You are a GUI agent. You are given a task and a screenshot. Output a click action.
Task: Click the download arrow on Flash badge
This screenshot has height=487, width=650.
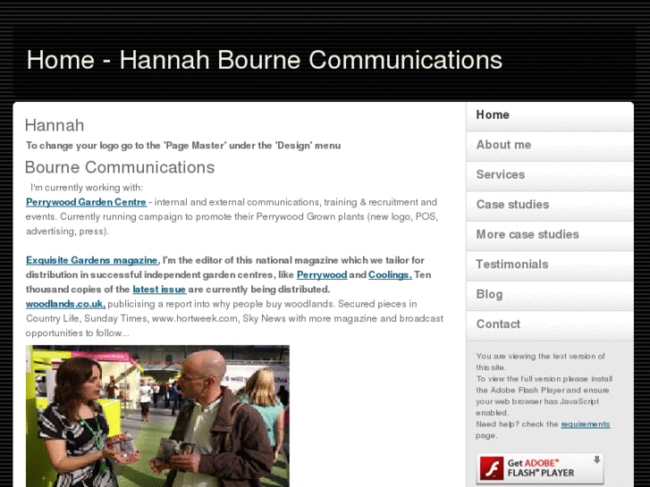tap(597, 459)
